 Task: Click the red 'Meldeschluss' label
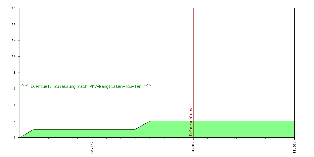(191, 122)
